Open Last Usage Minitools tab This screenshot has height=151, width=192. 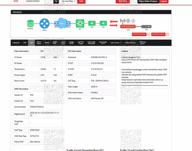91,43
